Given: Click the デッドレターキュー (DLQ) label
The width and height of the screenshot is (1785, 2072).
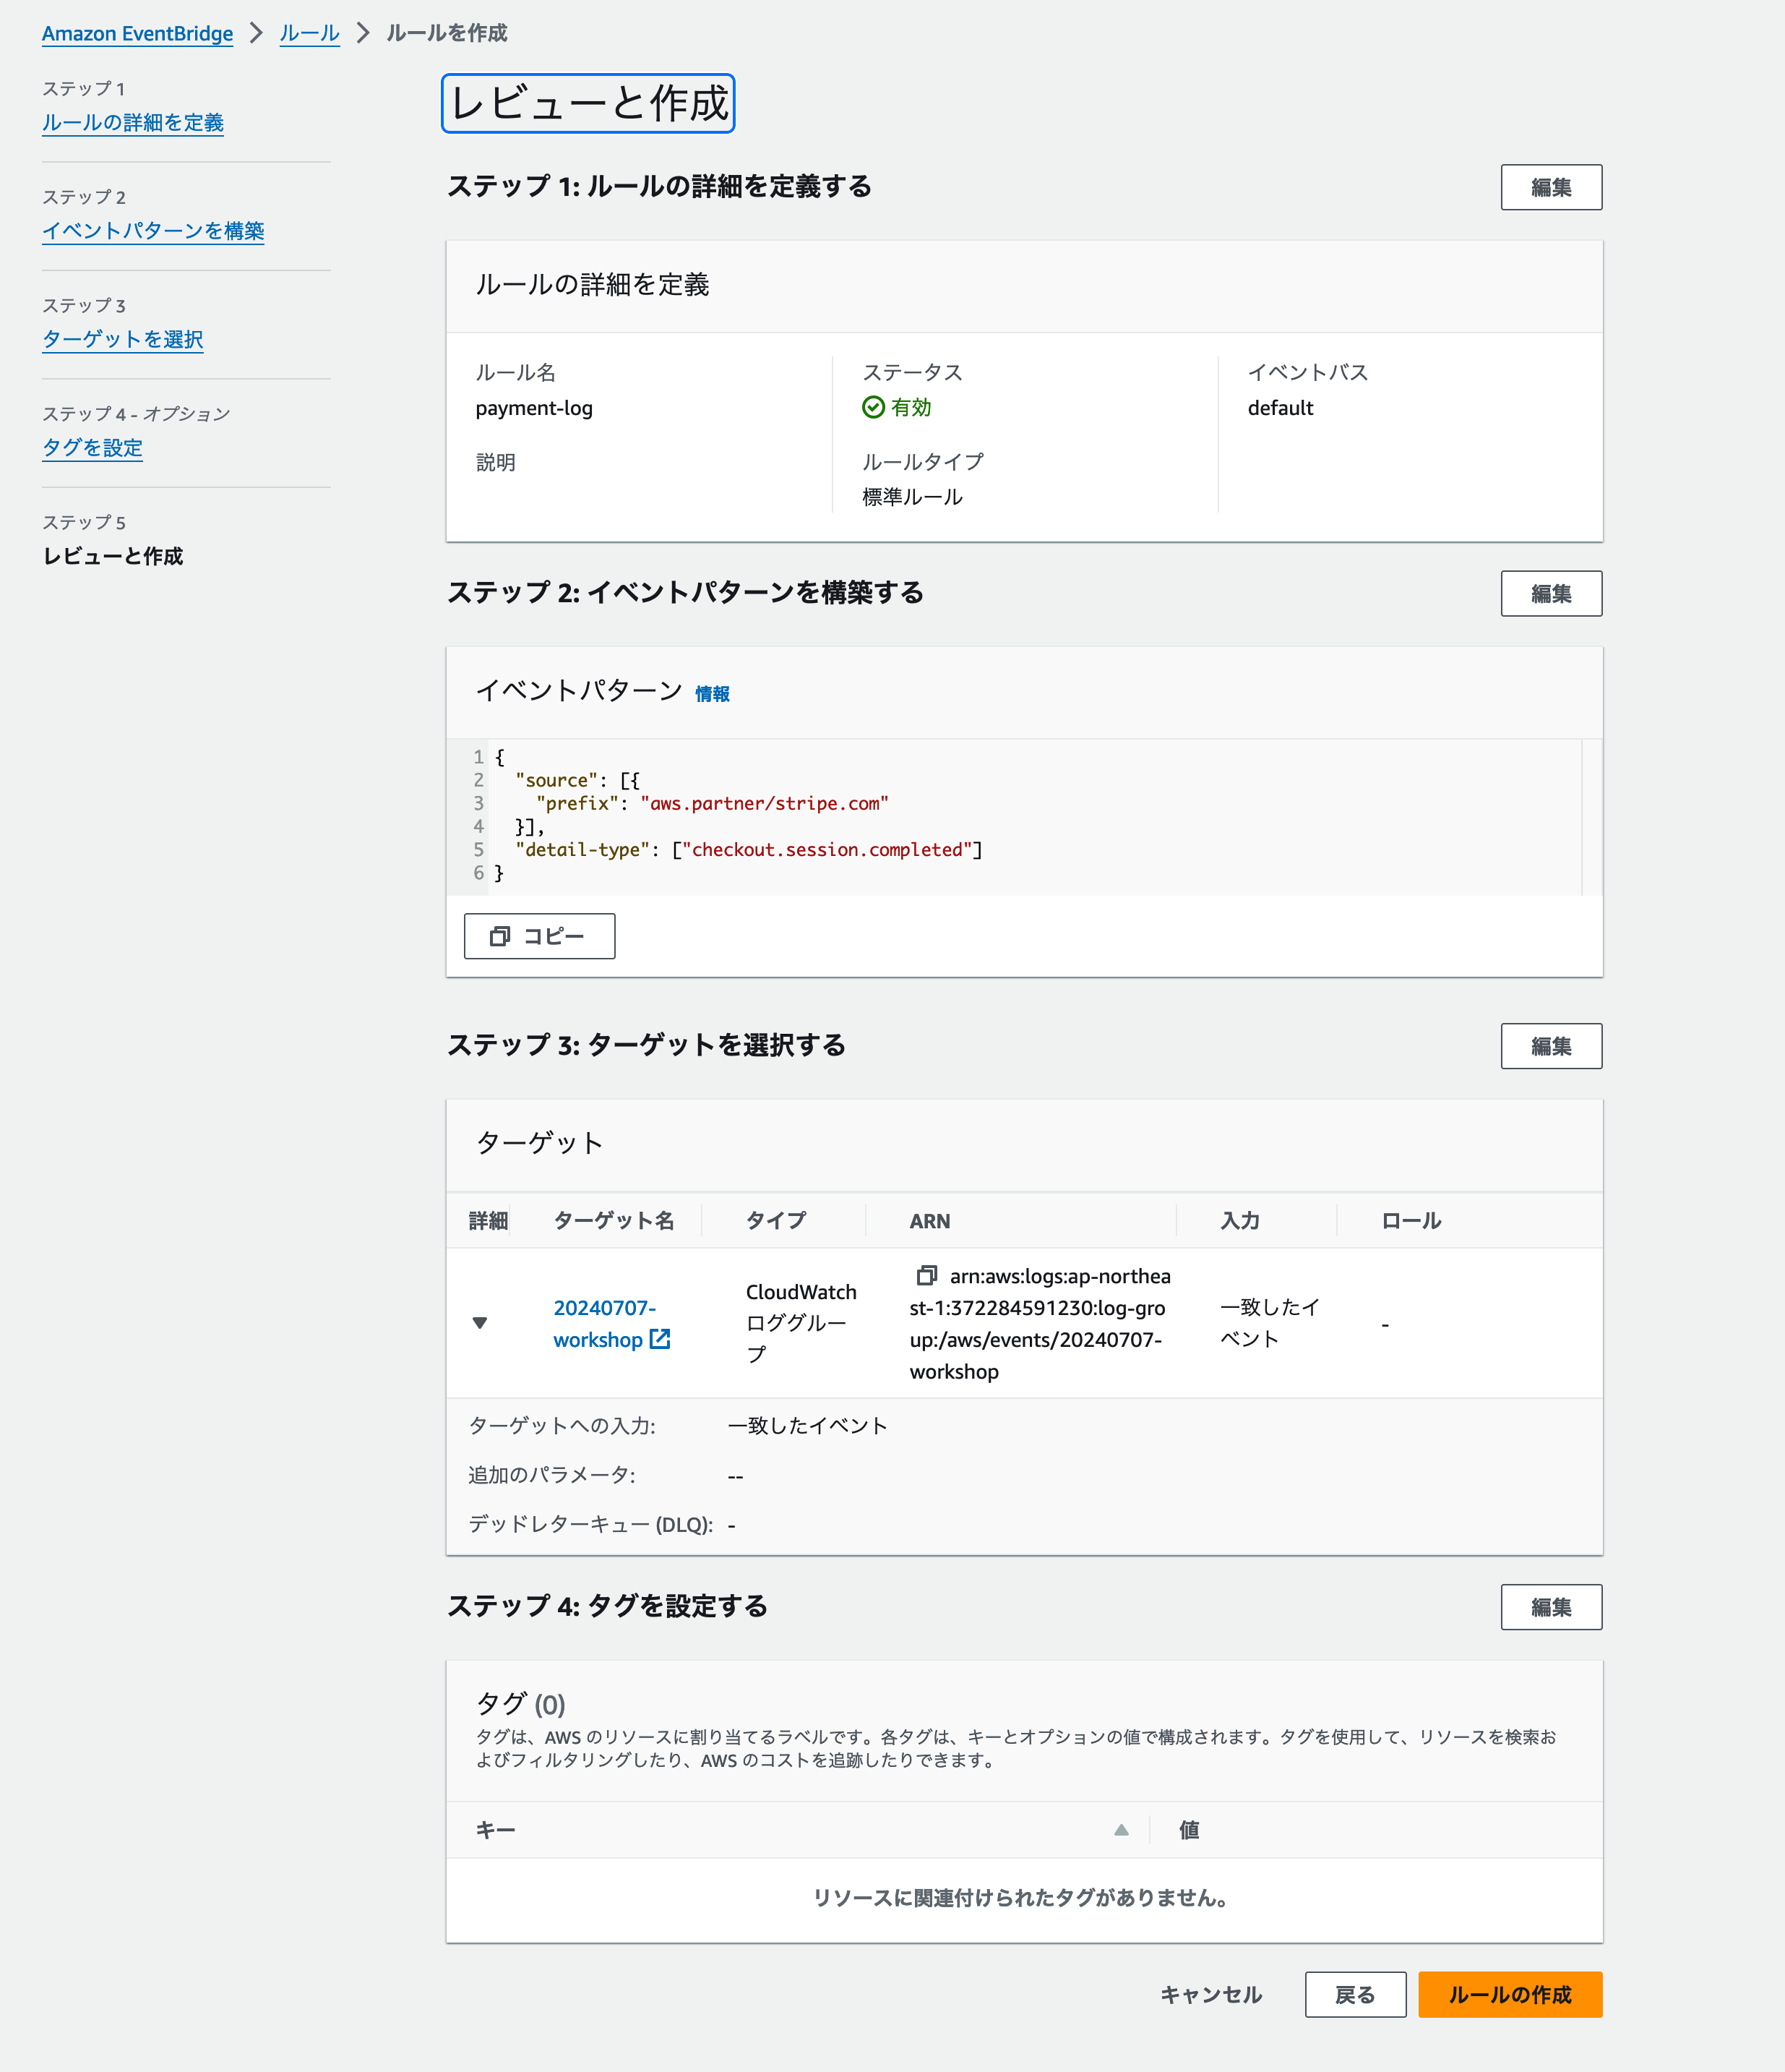Looking at the screenshot, I should point(590,1523).
